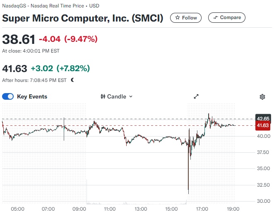274x216 pixels.
Task: Open chart settings gear
Action: [262, 96]
